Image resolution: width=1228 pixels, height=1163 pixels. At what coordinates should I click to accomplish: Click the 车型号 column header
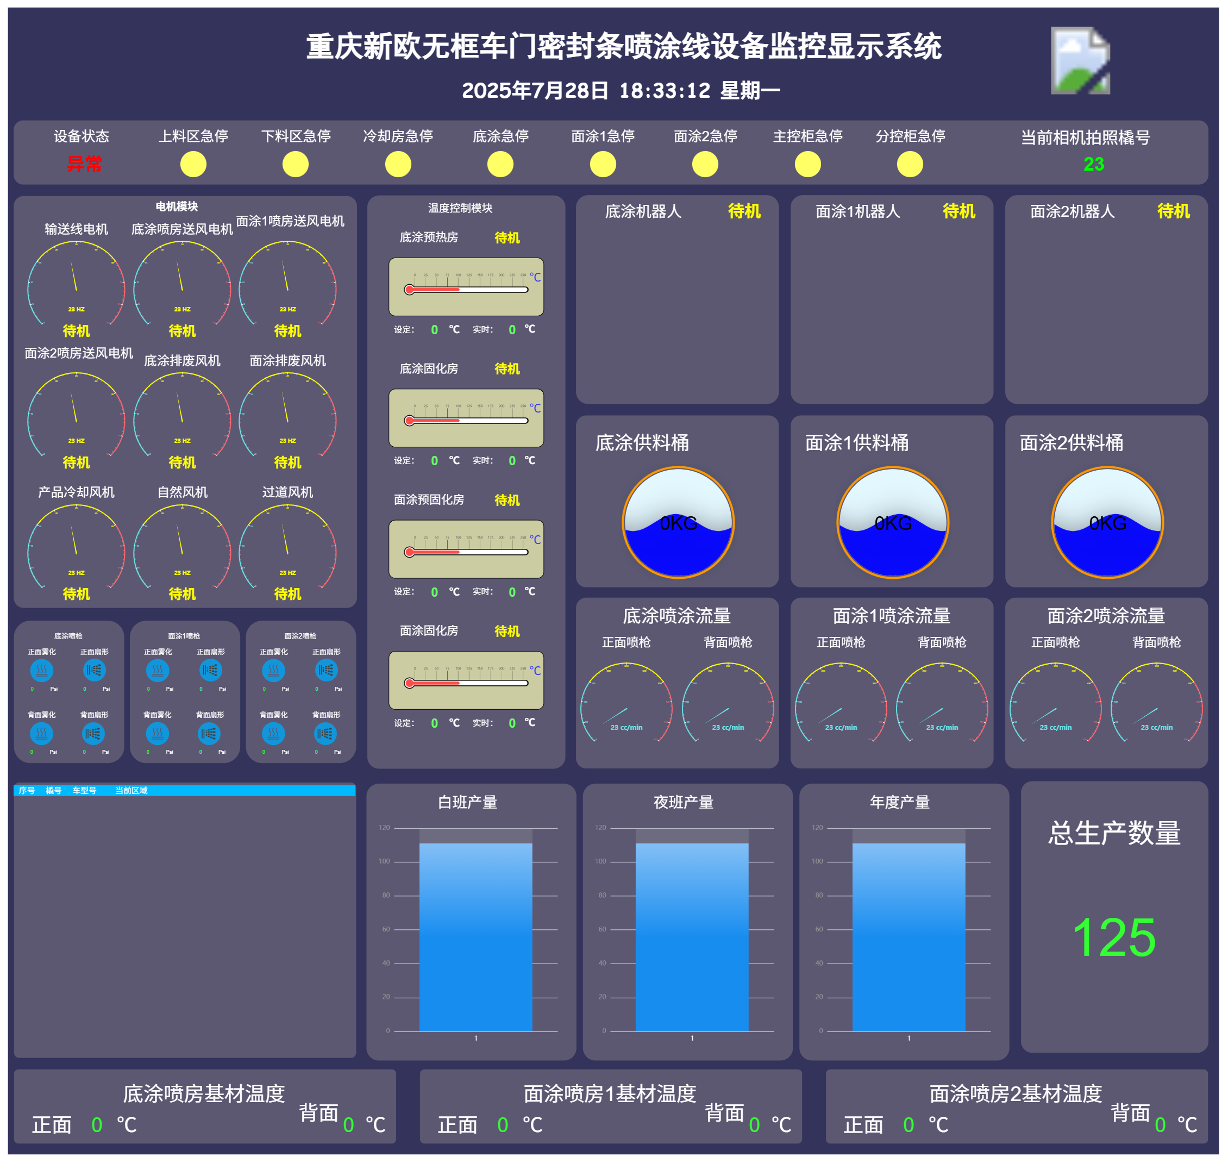coord(84,790)
